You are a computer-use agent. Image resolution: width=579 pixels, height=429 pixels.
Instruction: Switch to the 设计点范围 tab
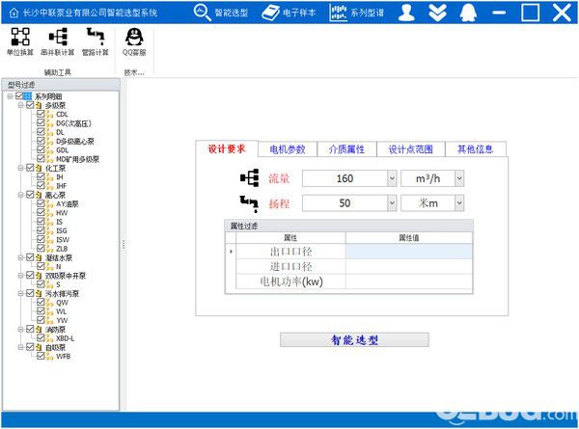411,149
